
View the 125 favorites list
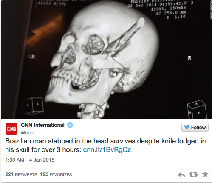click(x=56, y=174)
